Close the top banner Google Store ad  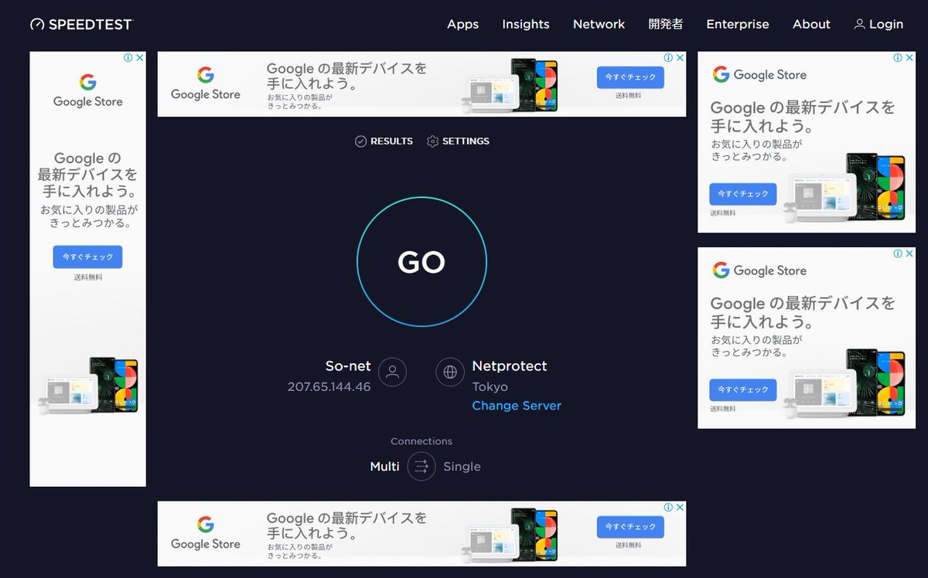tap(681, 57)
